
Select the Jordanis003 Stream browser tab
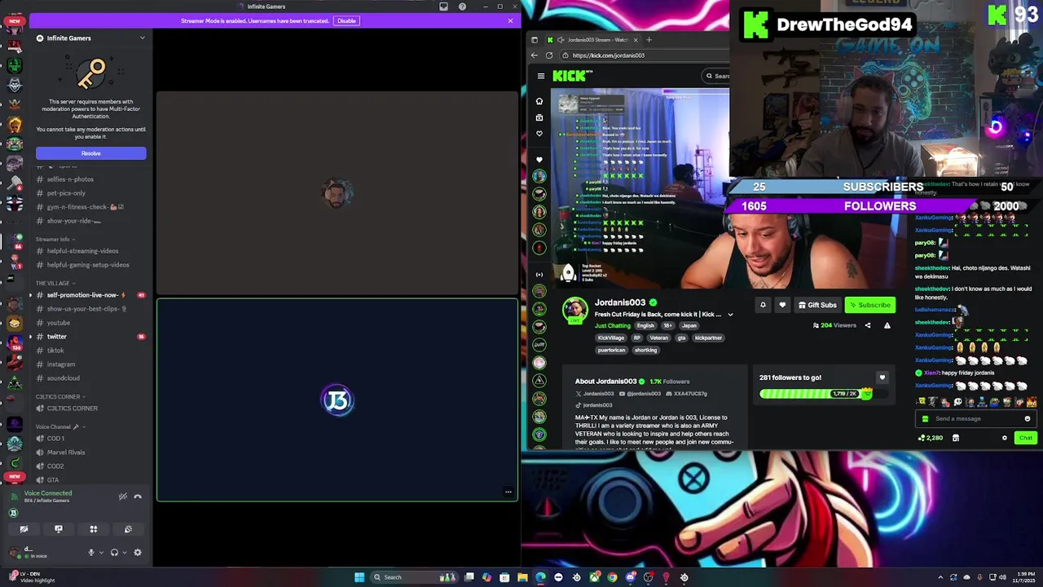point(592,40)
